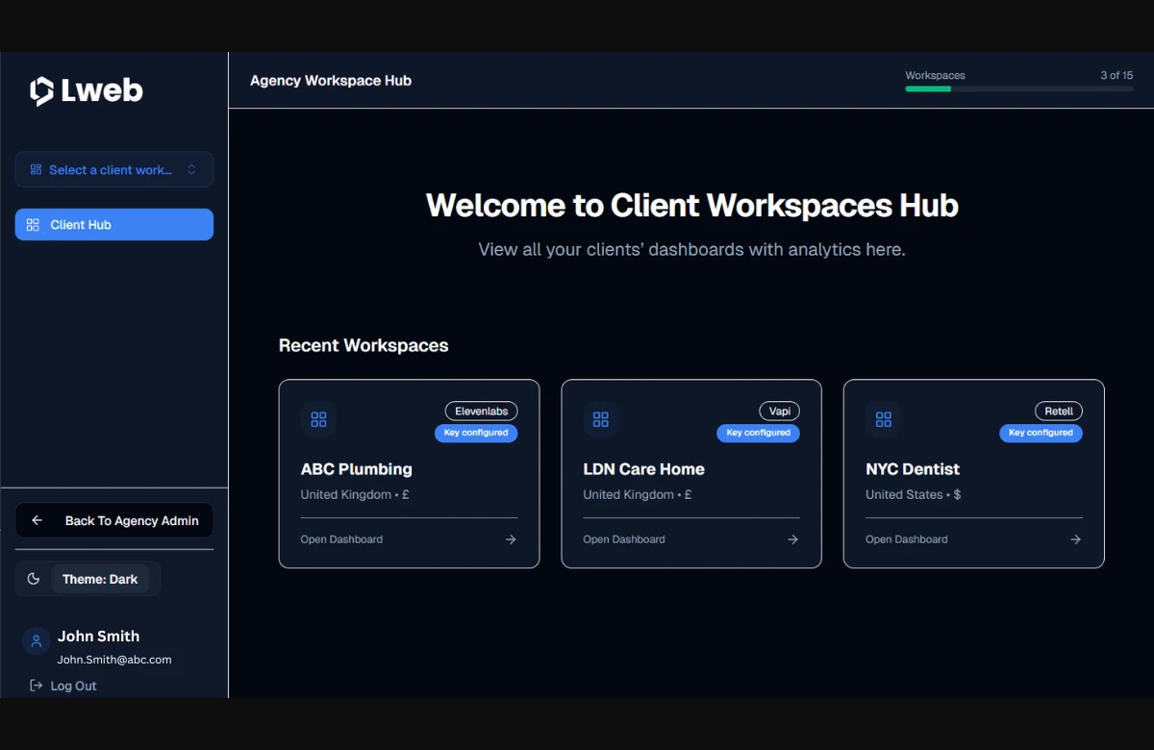Viewport: 1154px width, 750px height.
Task: Go Back To Agency Admin
Action: 114,520
